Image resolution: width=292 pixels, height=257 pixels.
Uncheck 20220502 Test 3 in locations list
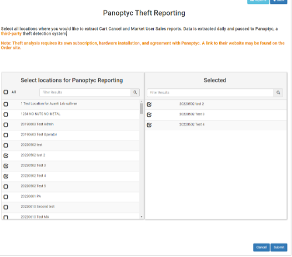pyautogui.click(x=6, y=166)
